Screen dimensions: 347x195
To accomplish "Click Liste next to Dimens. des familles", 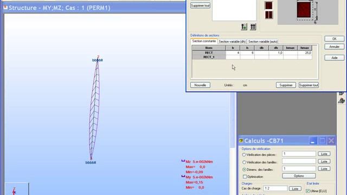I will 324,168.
